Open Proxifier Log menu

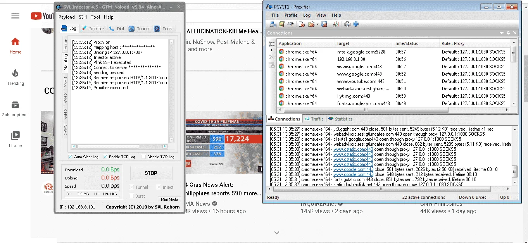coord(307,15)
